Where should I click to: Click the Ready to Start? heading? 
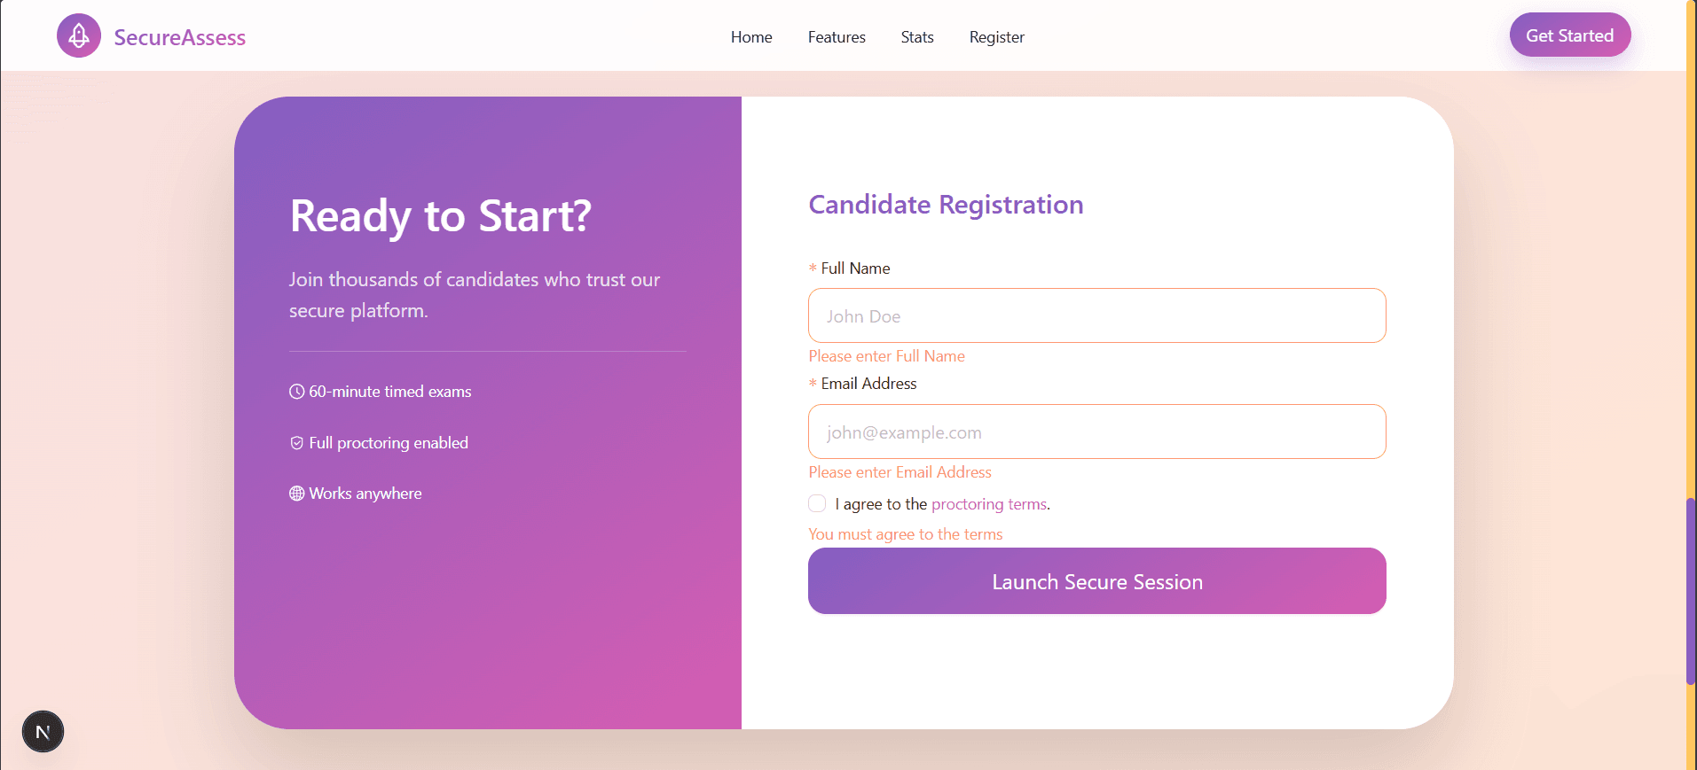tap(440, 216)
